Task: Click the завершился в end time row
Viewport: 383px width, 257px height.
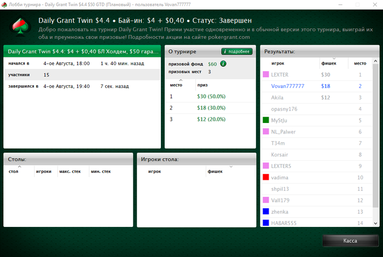Action: 82,86
